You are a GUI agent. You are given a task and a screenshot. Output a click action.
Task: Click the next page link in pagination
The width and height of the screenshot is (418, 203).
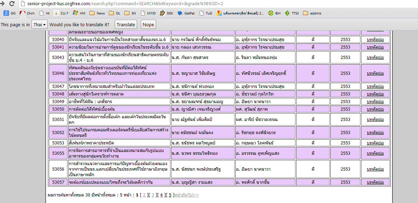click(x=187, y=195)
